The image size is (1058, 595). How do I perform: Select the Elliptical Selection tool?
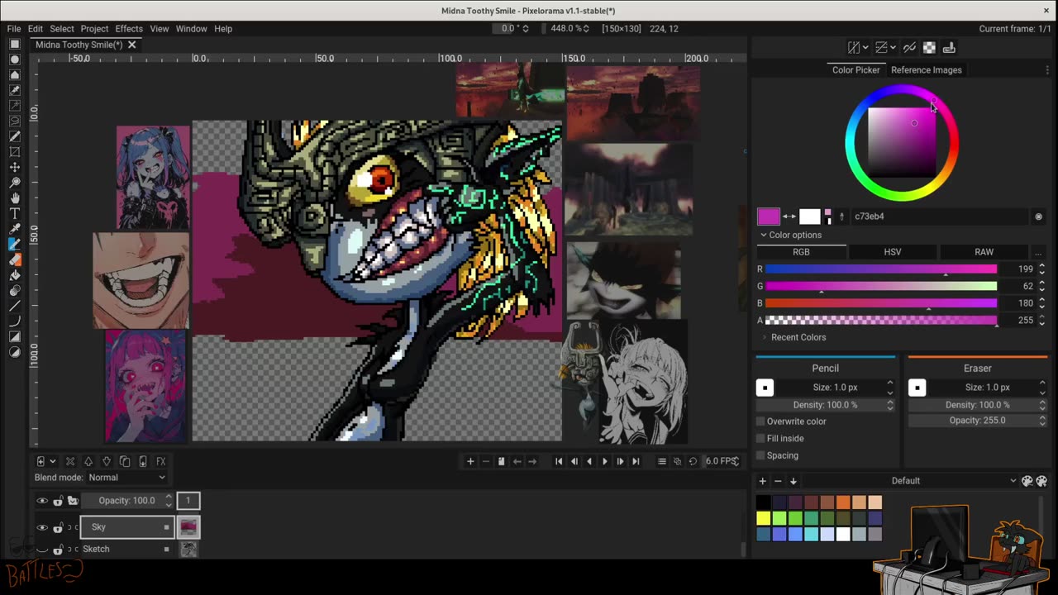pos(15,59)
